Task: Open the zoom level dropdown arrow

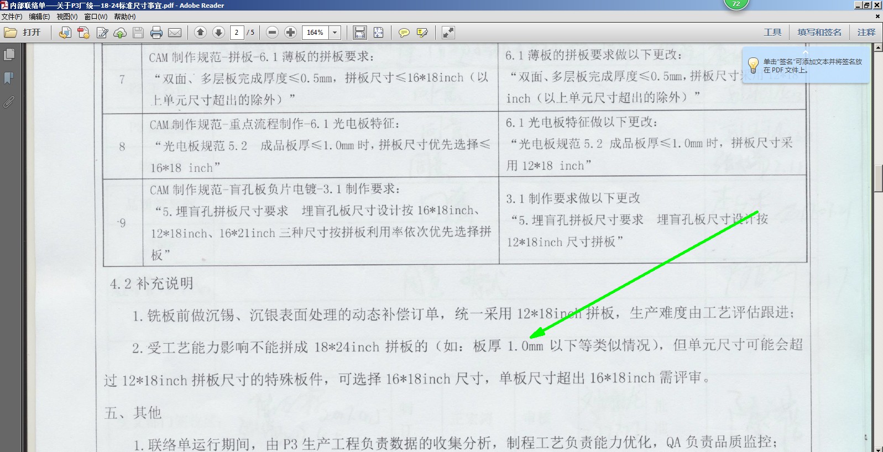Action: point(335,33)
